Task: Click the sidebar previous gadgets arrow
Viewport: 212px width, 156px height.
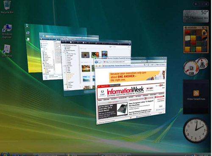Action: [202, 4]
